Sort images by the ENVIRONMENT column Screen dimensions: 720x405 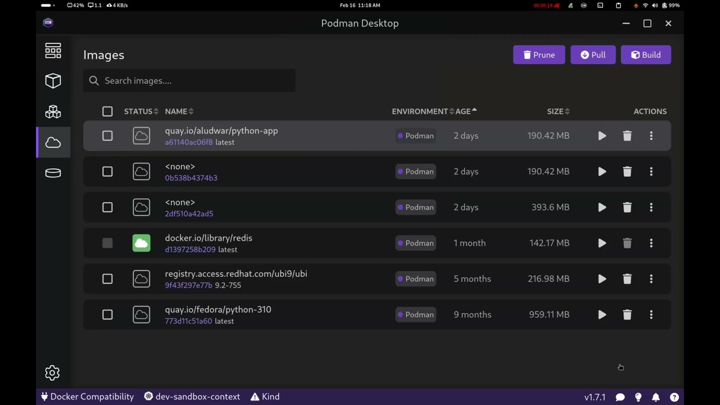coord(422,111)
